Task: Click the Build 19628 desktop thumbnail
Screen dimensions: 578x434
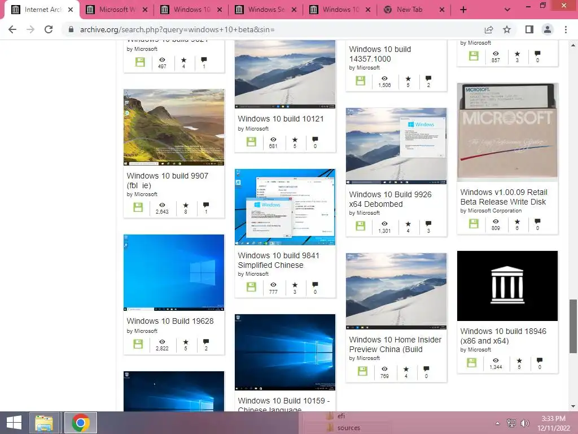Action: tap(174, 273)
